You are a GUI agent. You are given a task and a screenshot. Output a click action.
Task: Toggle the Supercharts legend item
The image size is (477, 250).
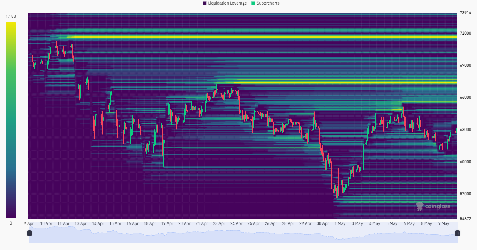pyautogui.click(x=265, y=3)
